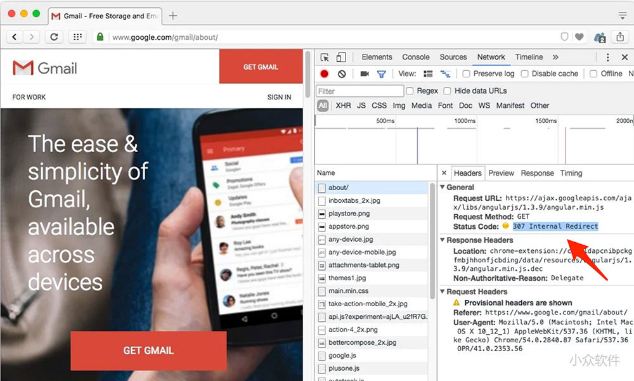
Task: Filter requests by JS type
Action: pos(361,106)
